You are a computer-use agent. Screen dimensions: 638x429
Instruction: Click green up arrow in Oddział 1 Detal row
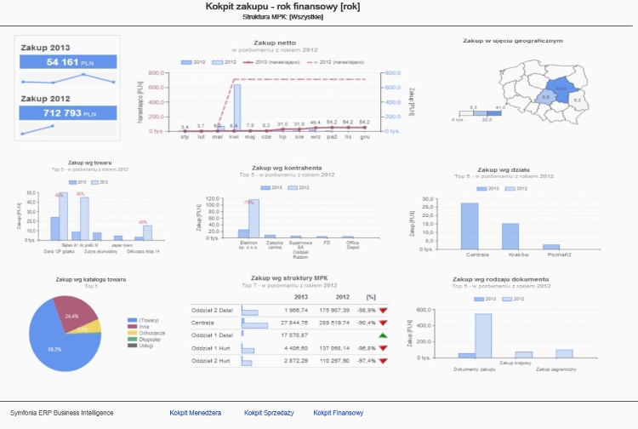384,335
